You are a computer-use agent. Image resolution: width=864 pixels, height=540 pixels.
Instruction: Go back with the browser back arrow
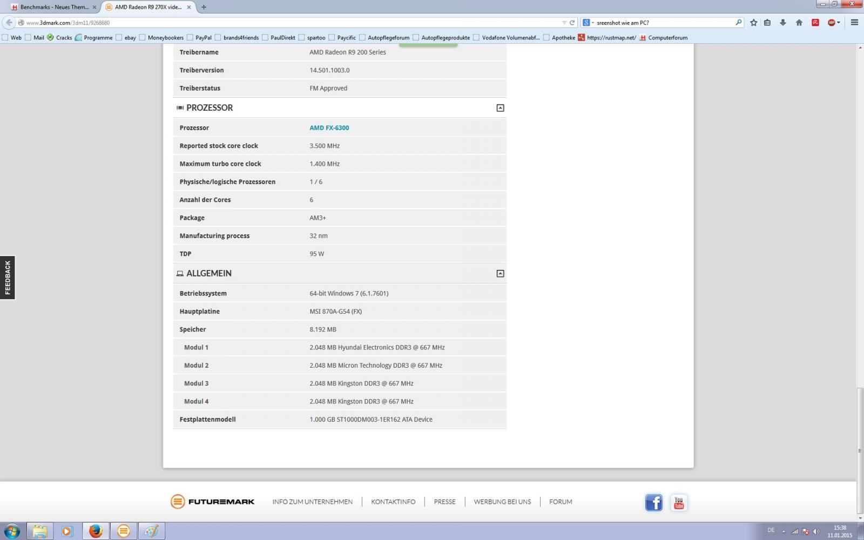point(9,23)
